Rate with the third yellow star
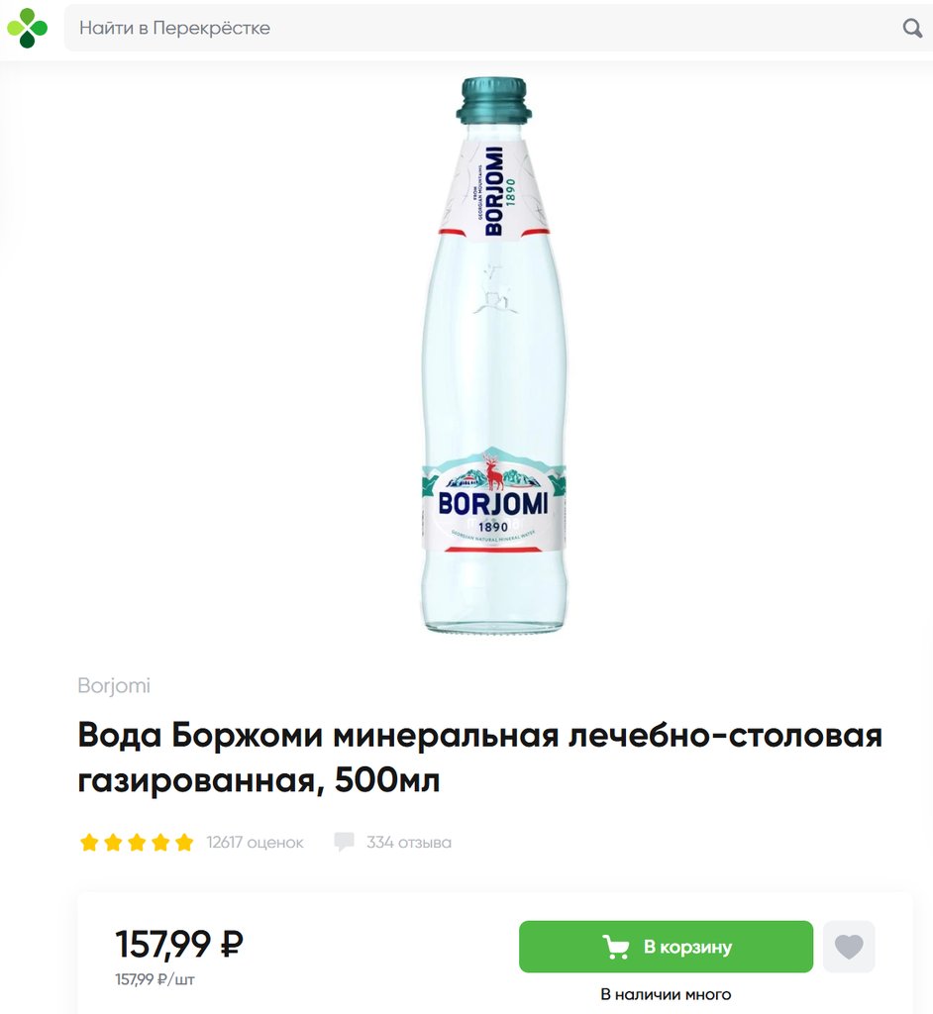Viewport: 933px width, 1014px height. pos(137,842)
